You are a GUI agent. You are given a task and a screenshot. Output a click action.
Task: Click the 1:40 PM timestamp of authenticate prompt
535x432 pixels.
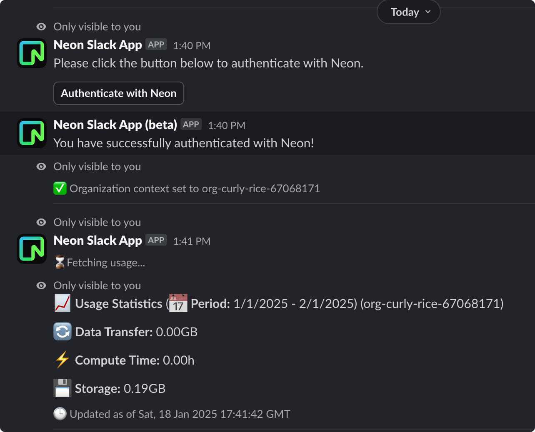(x=192, y=46)
